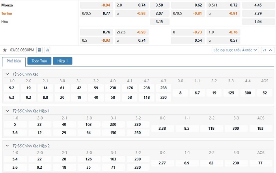Image resolution: width=276 pixels, height=173 pixels.
Task: Select first half 0-0 odds 2.38
Action: [x=162, y=128]
